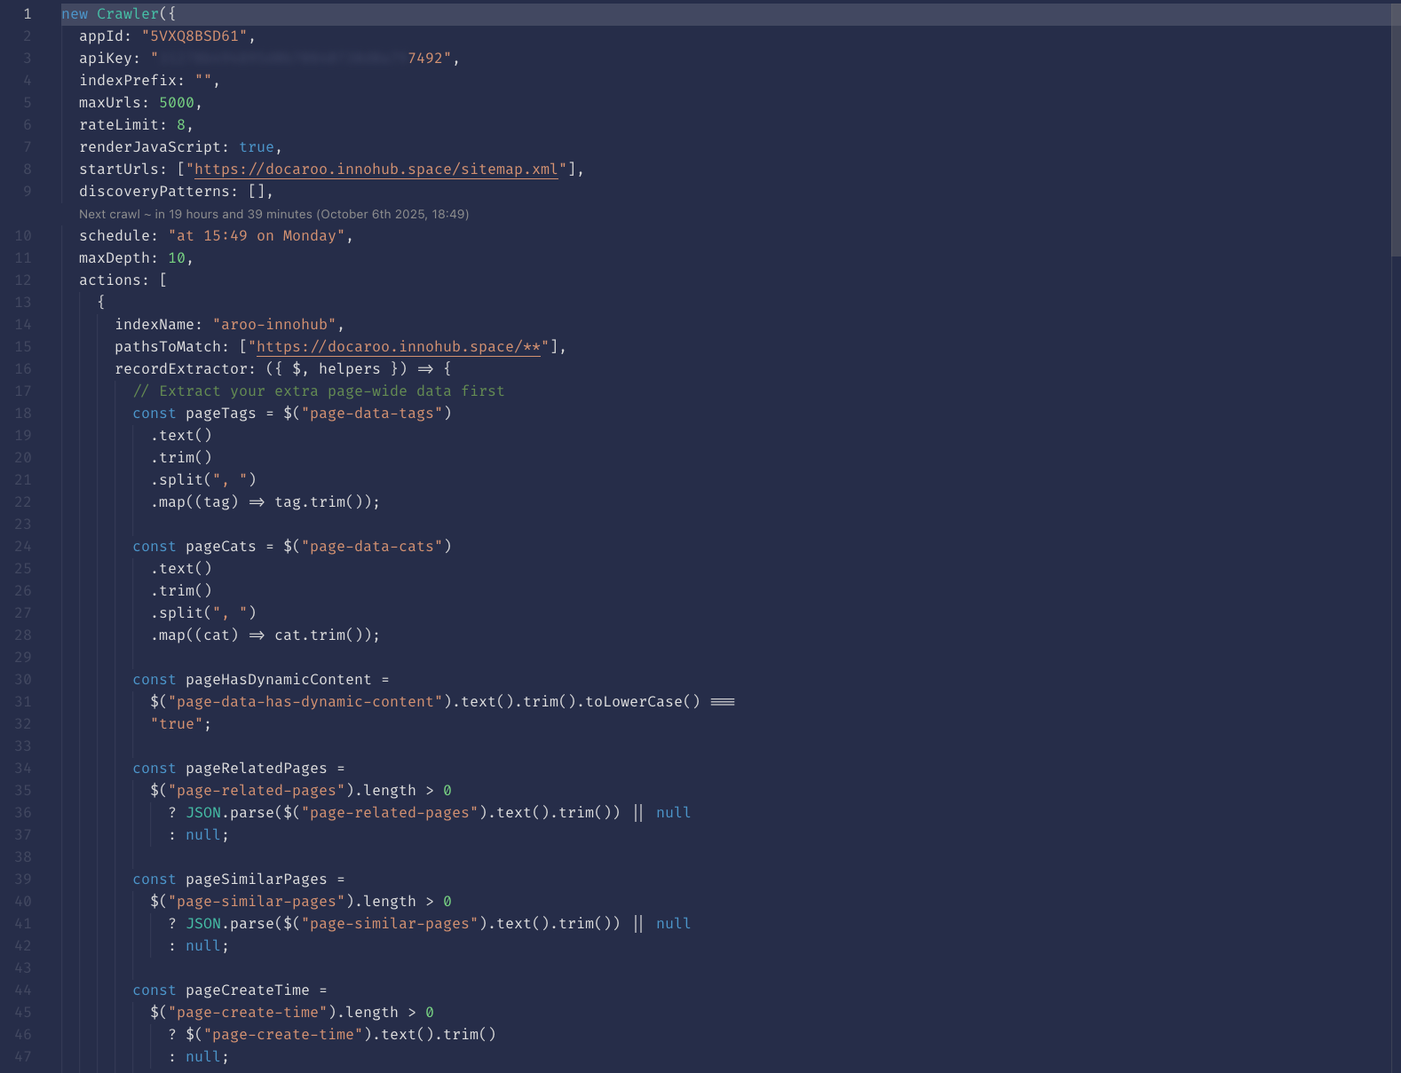Click the schedule string "at 15:49 on Monday"
The image size is (1401, 1073).
[x=257, y=236]
